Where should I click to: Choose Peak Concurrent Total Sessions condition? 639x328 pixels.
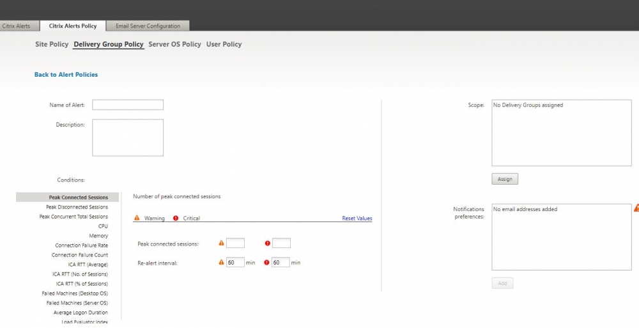[73, 217]
